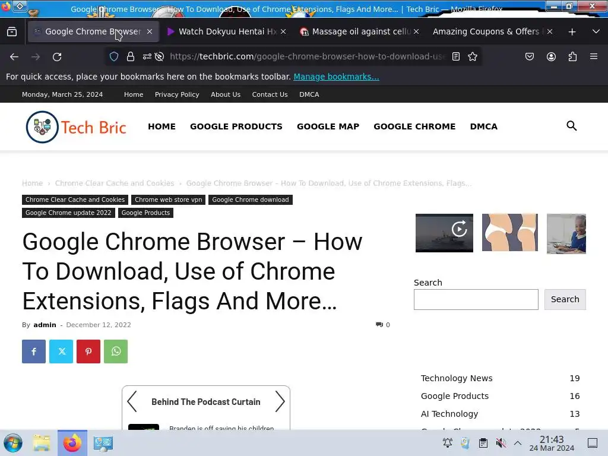This screenshot has width=608, height=456.
Task: Share the article via WhatsApp
Action: [116, 351]
